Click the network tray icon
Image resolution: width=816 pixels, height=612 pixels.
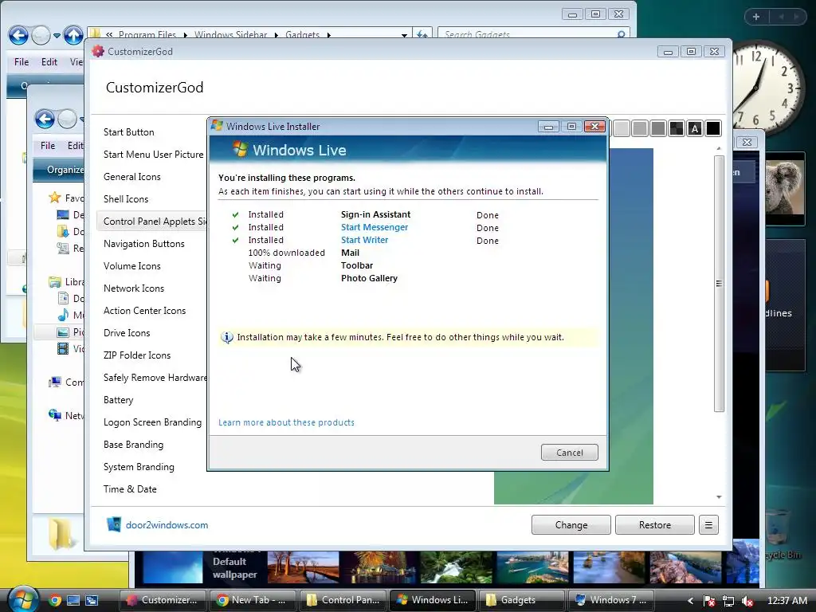click(728, 601)
